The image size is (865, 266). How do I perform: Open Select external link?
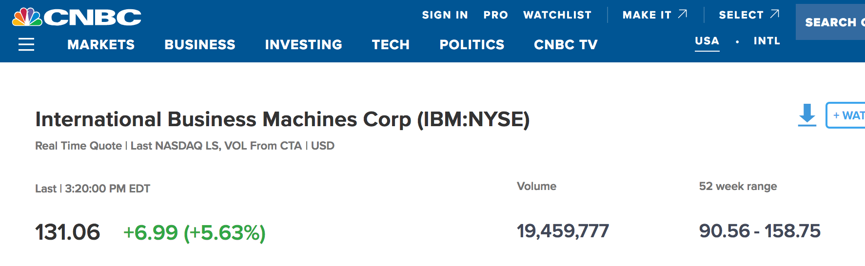point(749,15)
